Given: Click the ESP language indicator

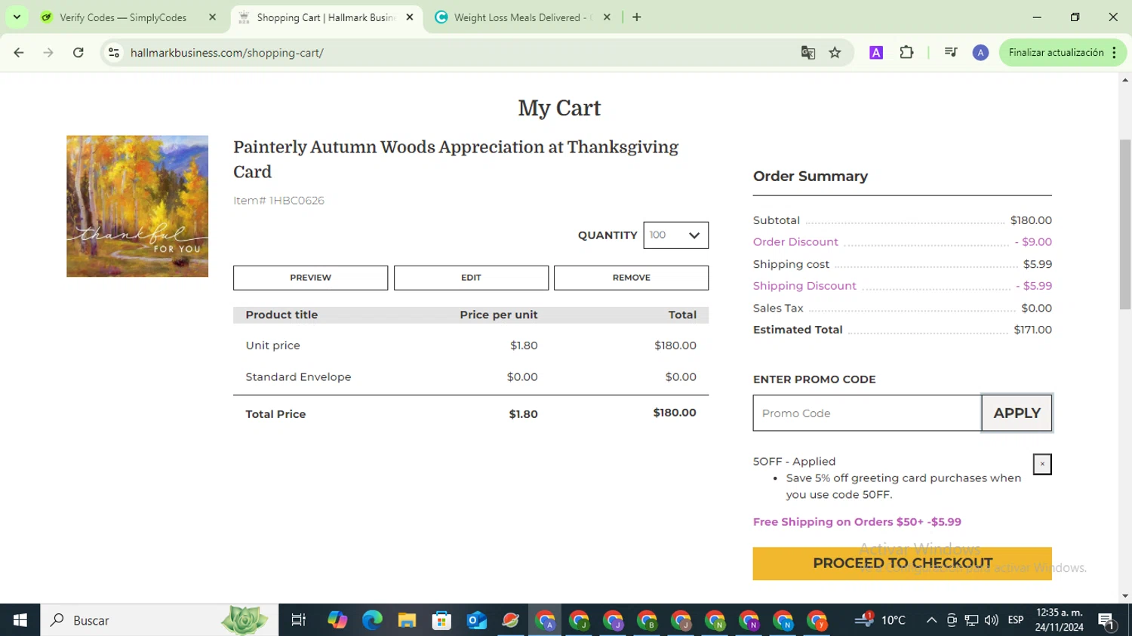Looking at the screenshot, I should [x=1016, y=620].
